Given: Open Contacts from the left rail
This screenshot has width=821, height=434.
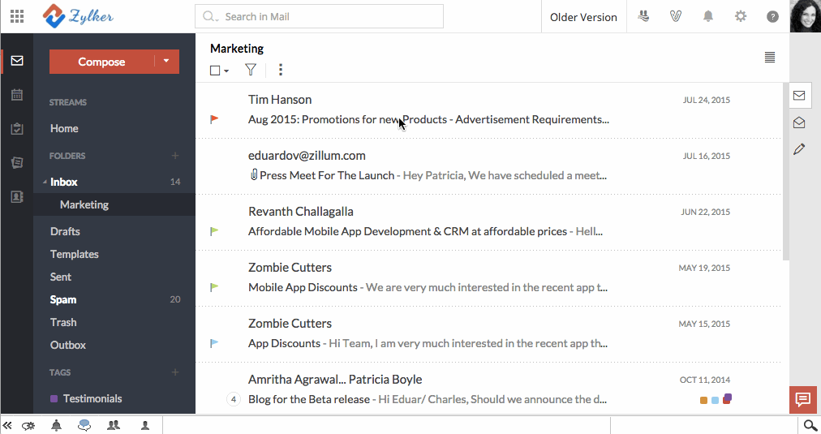Looking at the screenshot, I should click(16, 196).
